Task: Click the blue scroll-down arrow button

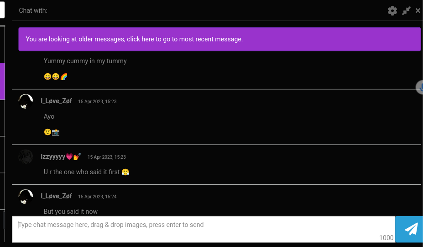Action: pos(419,87)
